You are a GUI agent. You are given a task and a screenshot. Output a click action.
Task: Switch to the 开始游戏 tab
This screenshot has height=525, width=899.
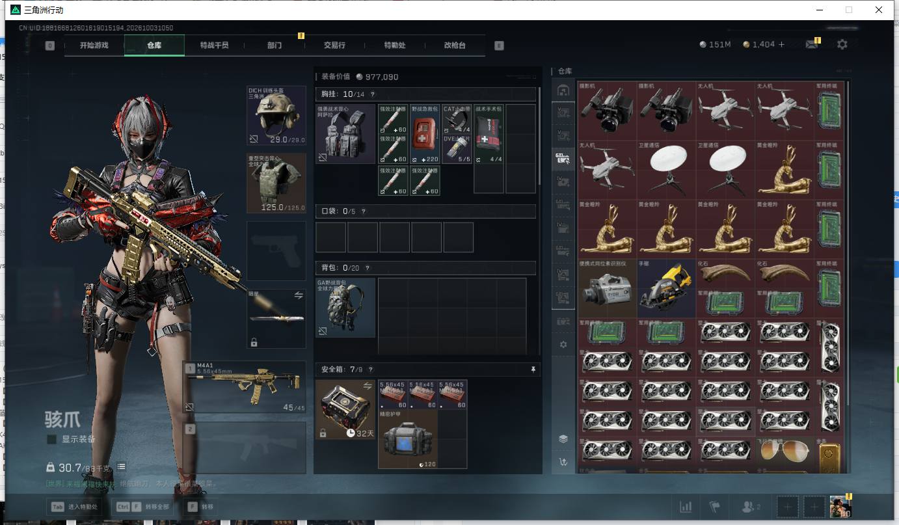click(94, 46)
